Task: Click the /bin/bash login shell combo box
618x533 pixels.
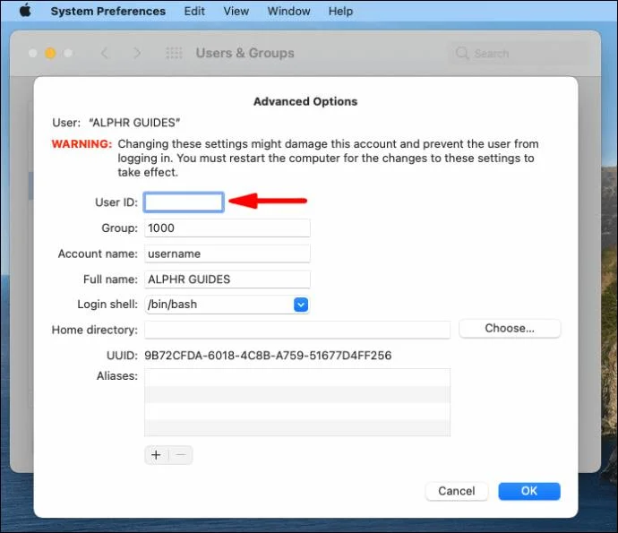Action: (227, 305)
